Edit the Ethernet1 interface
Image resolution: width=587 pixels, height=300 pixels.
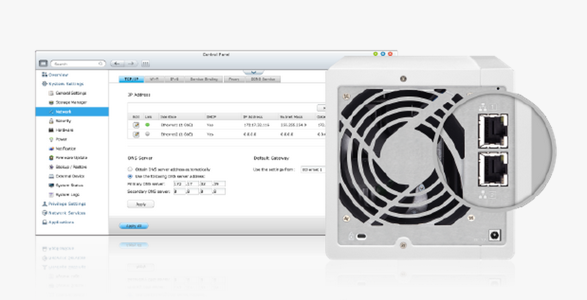136,125
